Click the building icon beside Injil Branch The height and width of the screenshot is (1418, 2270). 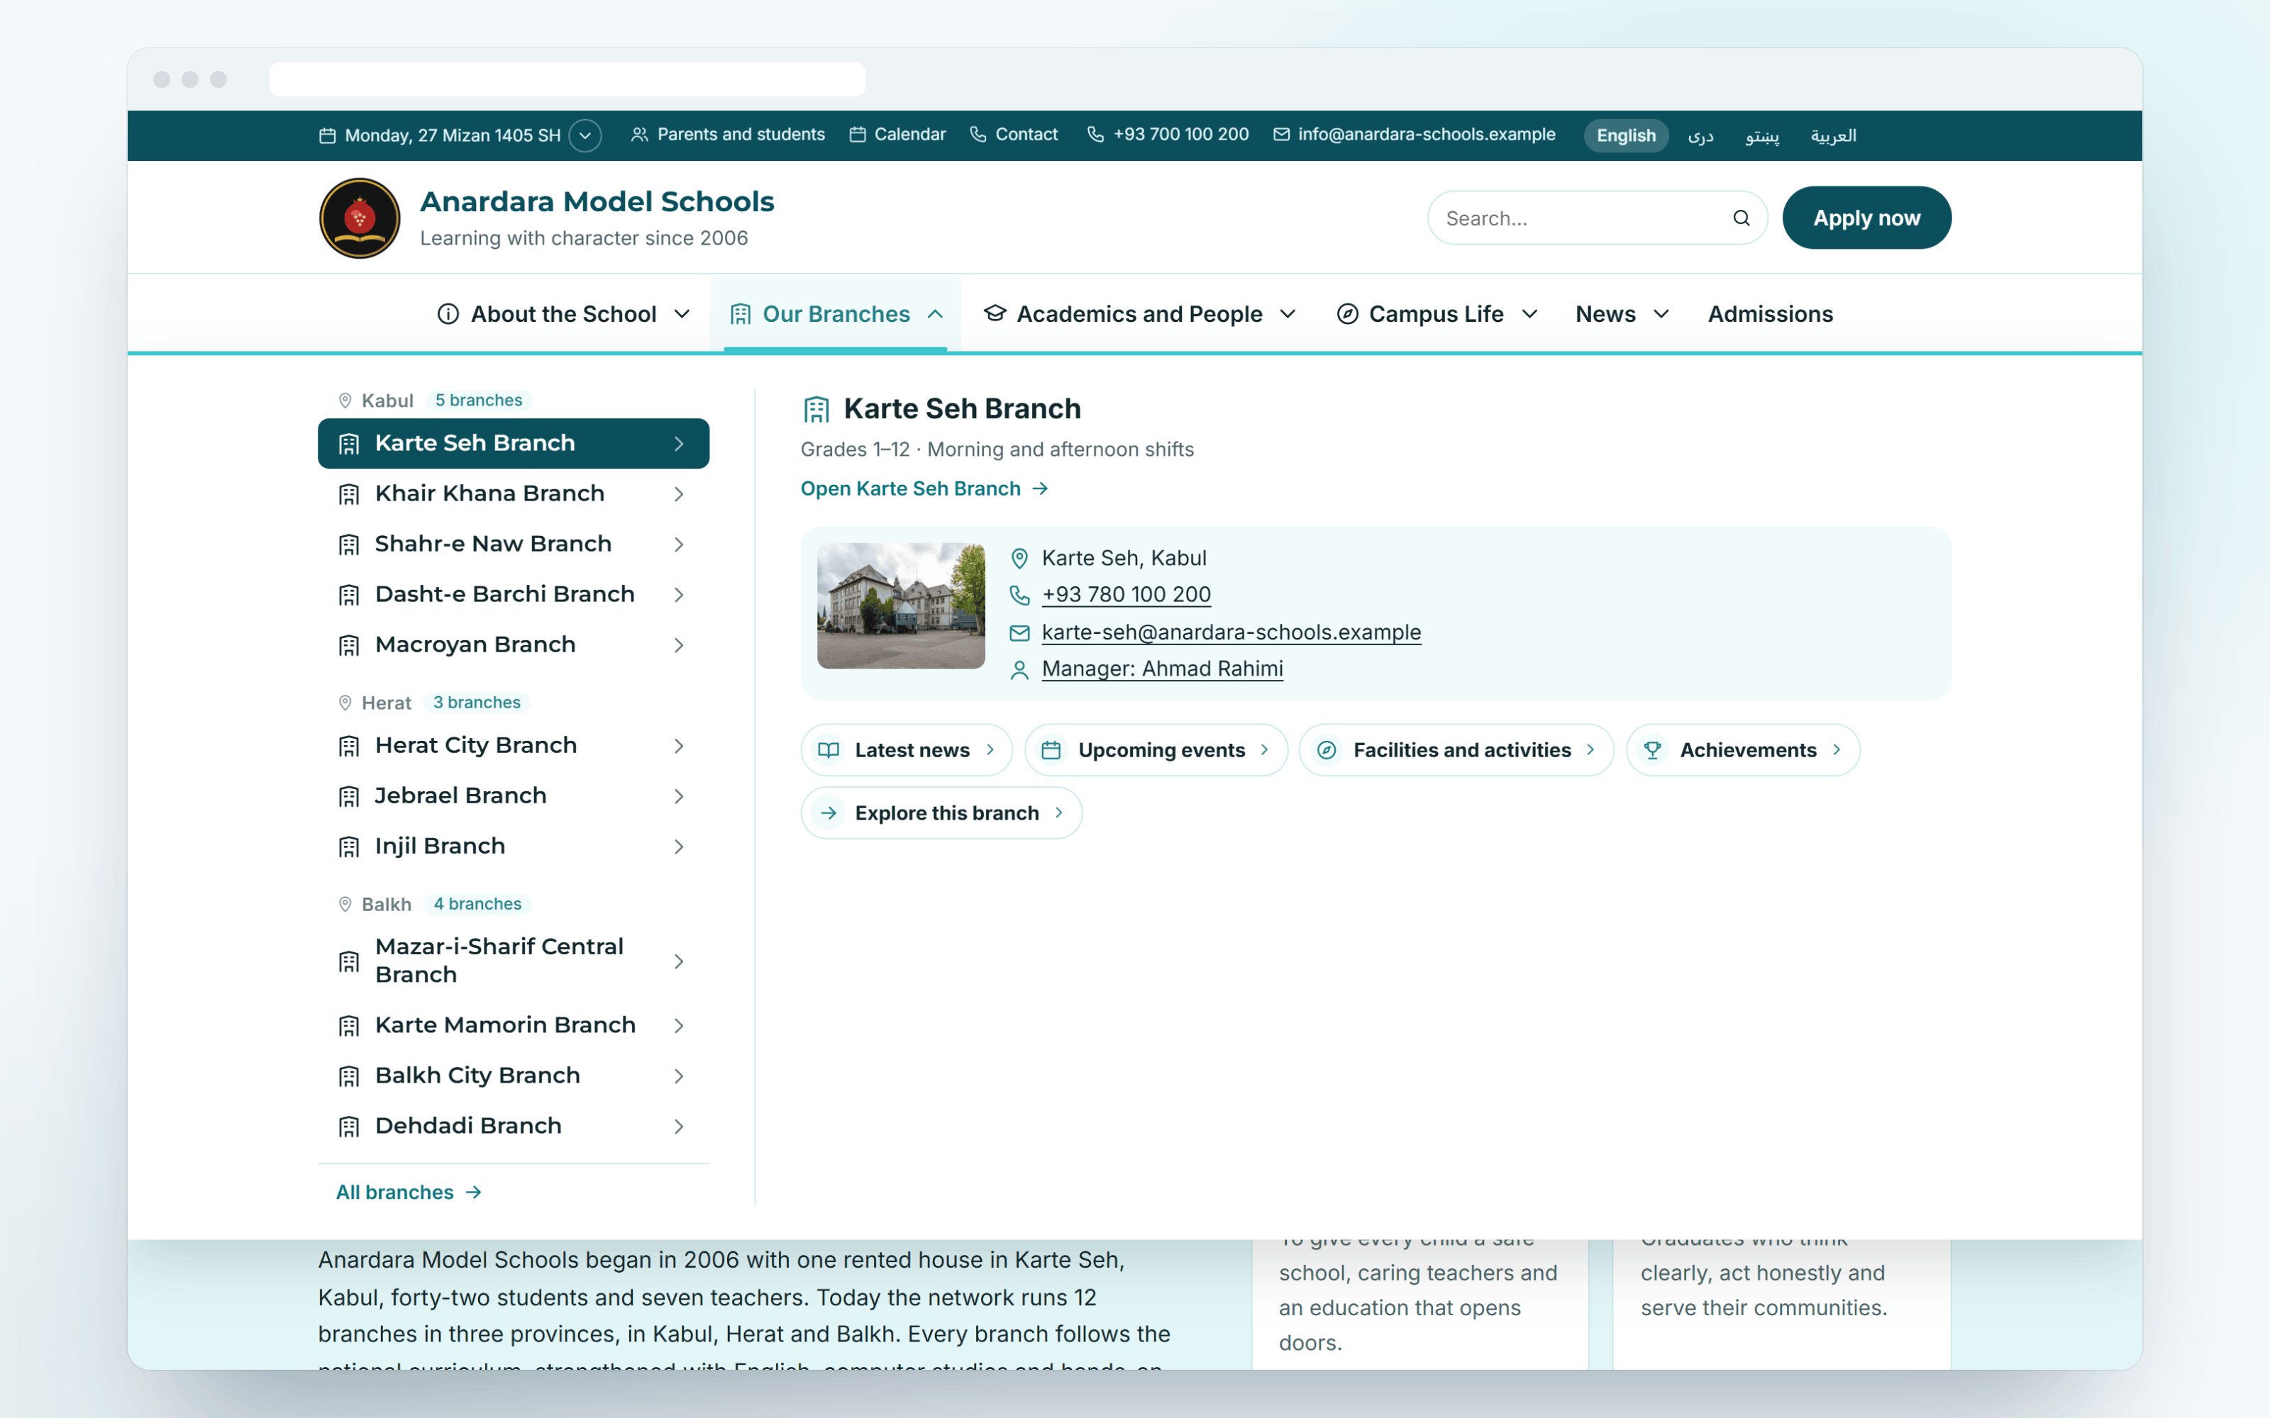[349, 847]
